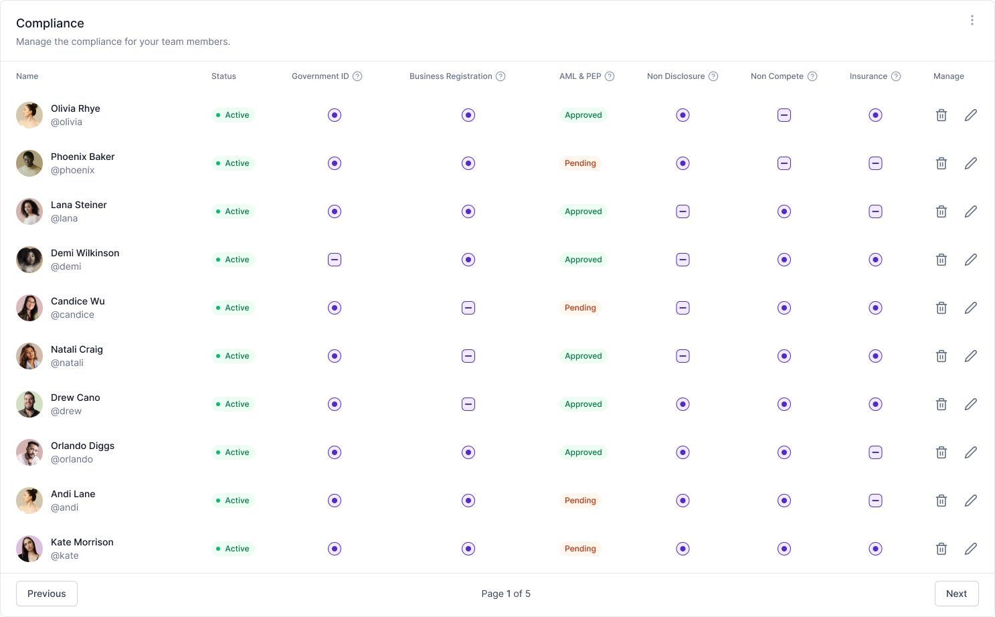
Task: Delete Olivia Rhye using trash icon
Action: (941, 115)
